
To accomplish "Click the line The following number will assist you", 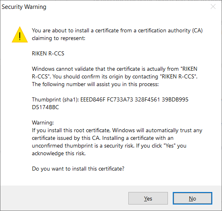I will pyautogui.click(x=95, y=84).
